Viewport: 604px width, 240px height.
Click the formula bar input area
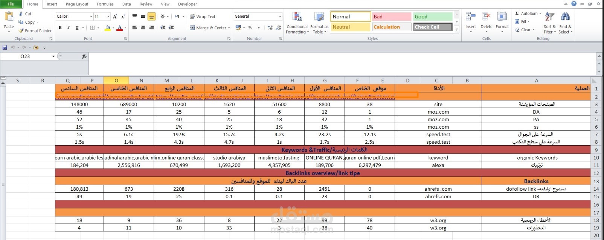[342, 63]
